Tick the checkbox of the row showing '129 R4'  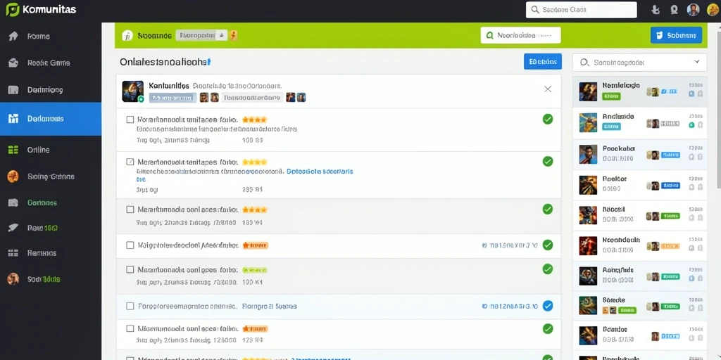tap(130, 329)
